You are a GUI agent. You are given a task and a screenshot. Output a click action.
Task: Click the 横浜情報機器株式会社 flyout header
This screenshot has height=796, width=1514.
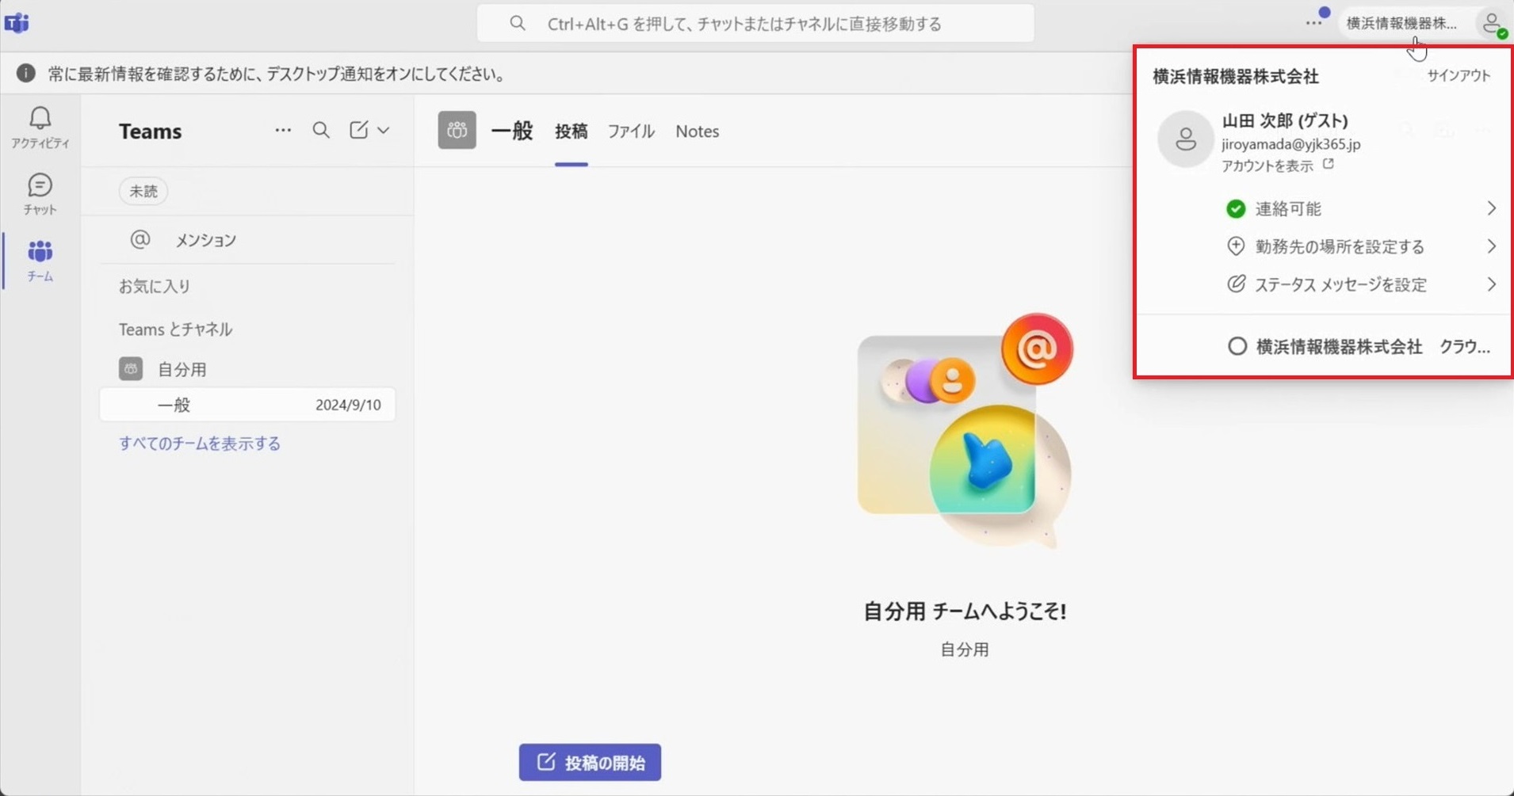click(x=1236, y=76)
